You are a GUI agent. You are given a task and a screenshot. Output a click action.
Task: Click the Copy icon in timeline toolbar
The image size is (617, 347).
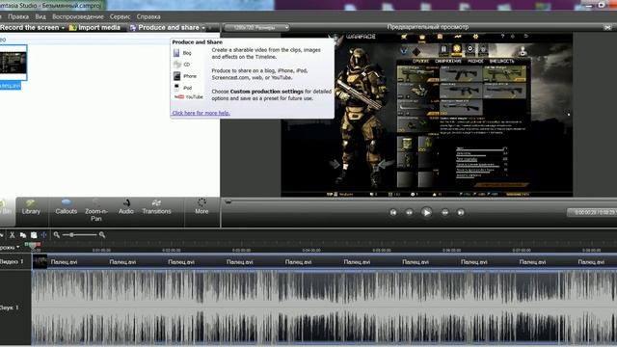pyautogui.click(x=23, y=235)
